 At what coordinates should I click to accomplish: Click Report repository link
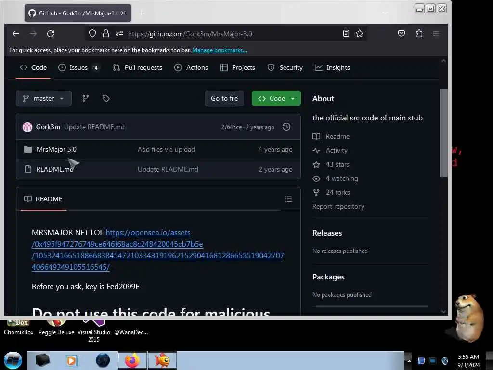tap(338, 206)
